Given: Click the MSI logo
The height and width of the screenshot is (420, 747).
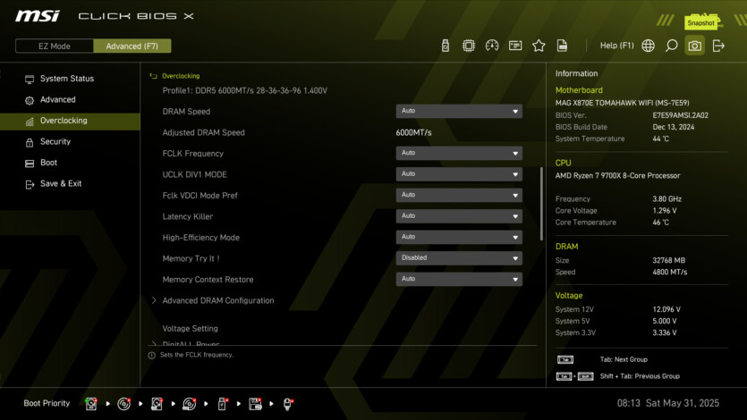Looking at the screenshot, I should [38, 16].
